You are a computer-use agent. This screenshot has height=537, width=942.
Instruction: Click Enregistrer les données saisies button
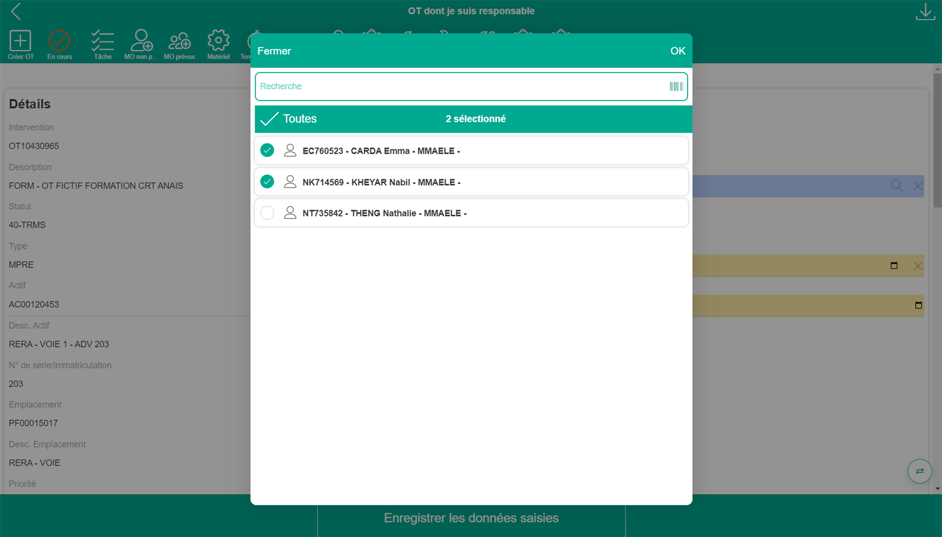(x=471, y=518)
